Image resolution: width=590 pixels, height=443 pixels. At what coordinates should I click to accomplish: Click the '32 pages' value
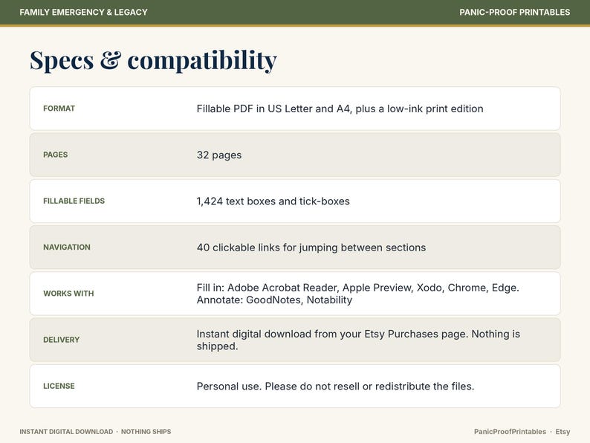pyautogui.click(x=219, y=155)
